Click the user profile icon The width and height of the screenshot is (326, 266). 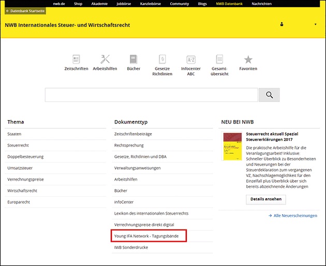pyautogui.click(x=282, y=24)
